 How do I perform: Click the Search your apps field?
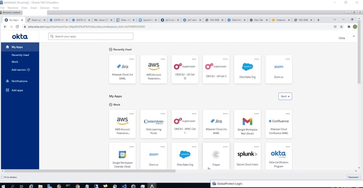tap(91, 37)
